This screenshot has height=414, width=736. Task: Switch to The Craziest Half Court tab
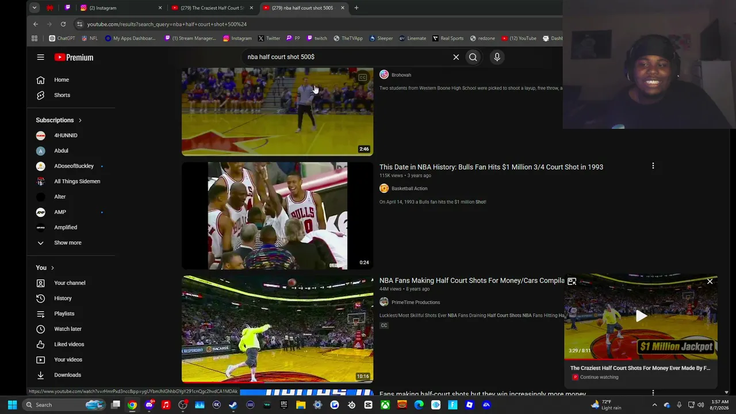click(212, 8)
